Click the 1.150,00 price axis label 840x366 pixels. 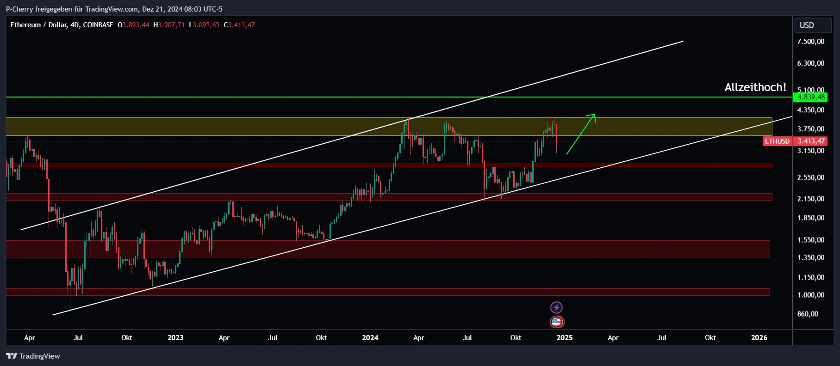point(810,277)
